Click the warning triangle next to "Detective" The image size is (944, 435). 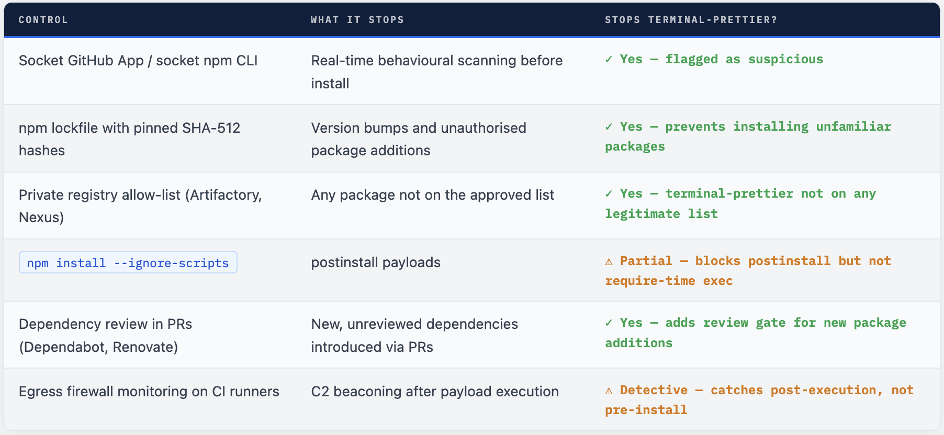tap(609, 391)
